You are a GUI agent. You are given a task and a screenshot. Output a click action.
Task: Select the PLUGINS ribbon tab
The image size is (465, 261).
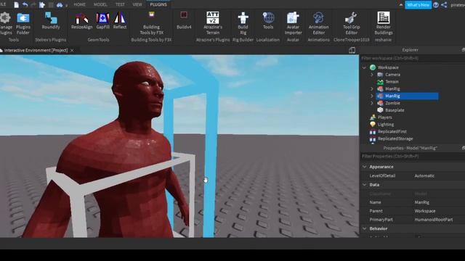coord(158,5)
